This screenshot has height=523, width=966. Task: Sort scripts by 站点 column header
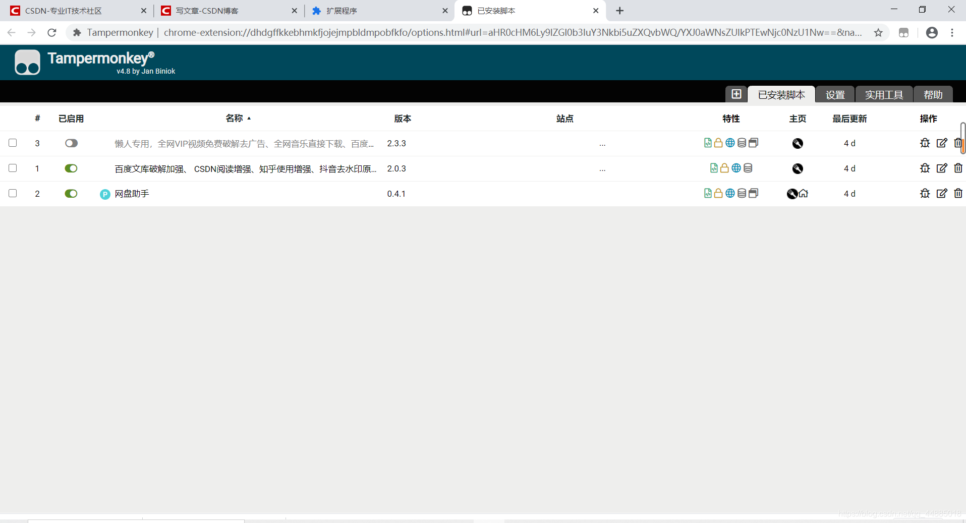coord(564,119)
